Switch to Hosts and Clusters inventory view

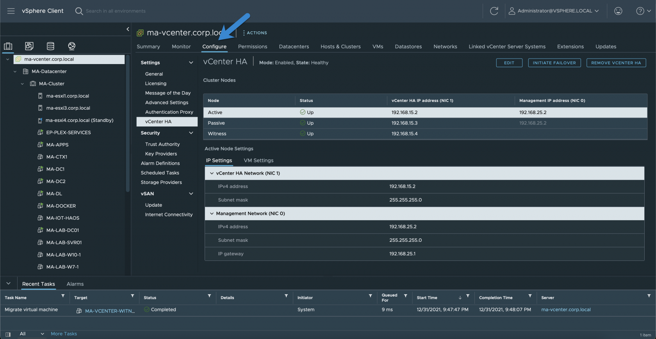pos(8,46)
